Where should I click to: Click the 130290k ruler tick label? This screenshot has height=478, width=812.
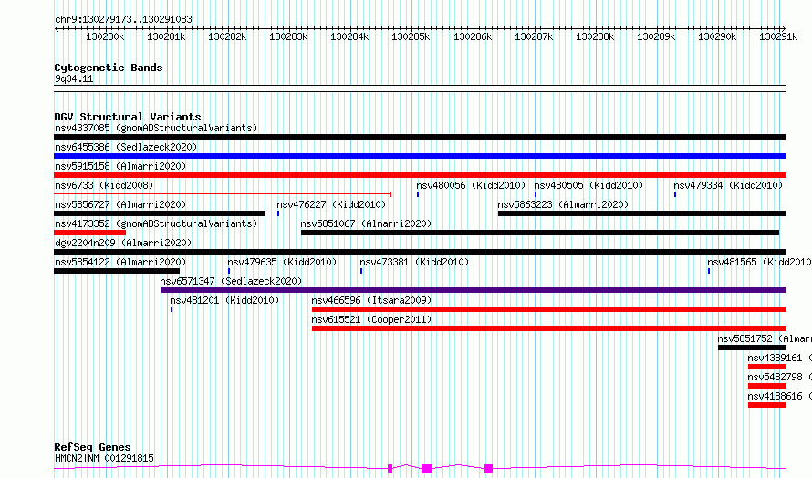717,36
